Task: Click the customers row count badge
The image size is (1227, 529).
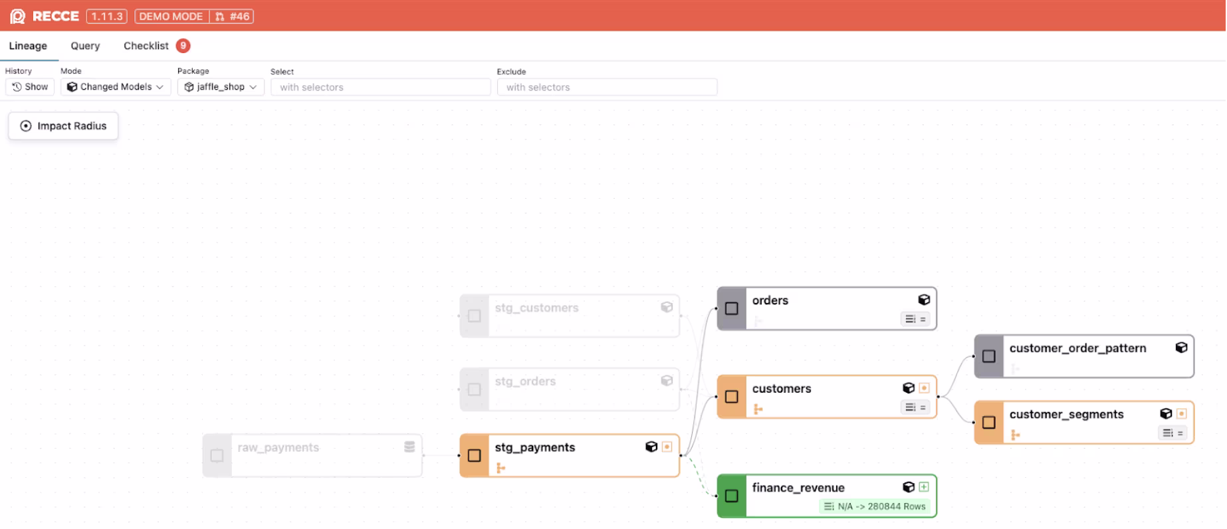Action: 915,407
